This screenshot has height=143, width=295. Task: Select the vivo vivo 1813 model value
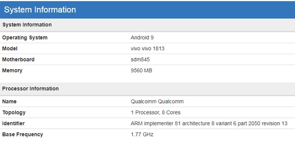147,49
